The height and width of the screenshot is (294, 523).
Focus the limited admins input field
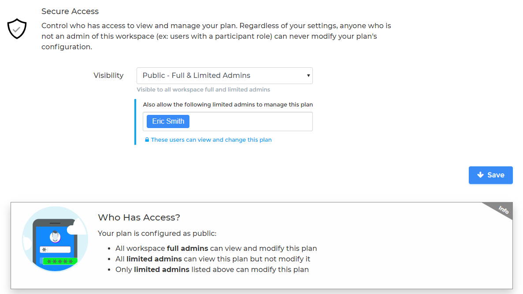(x=250, y=121)
